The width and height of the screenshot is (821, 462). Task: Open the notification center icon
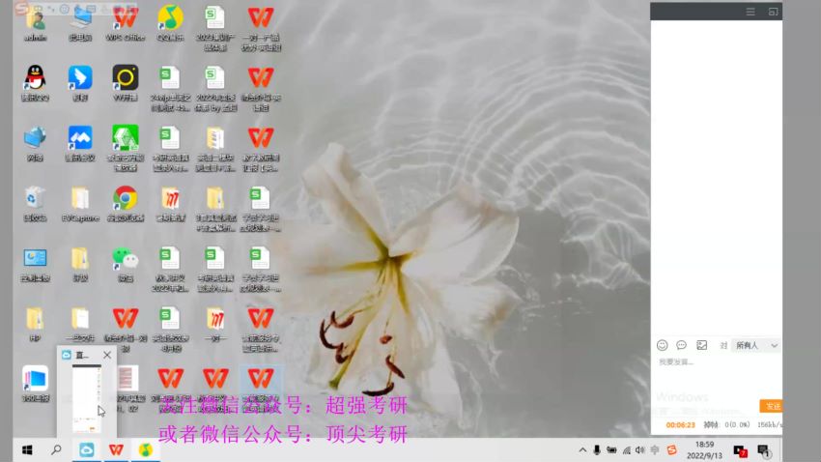(763, 450)
